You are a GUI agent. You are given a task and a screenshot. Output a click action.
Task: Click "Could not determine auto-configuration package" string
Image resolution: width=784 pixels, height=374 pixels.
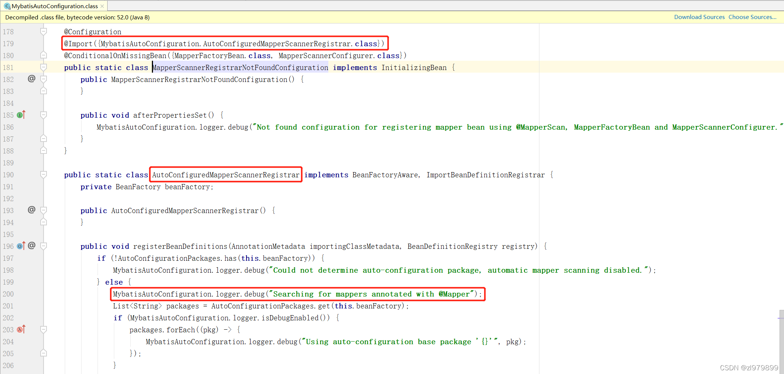[x=459, y=270]
